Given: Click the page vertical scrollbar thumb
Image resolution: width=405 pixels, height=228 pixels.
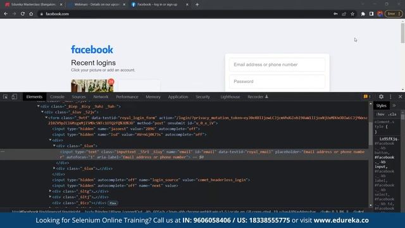Looking at the screenshot, I should [x=402, y=33].
